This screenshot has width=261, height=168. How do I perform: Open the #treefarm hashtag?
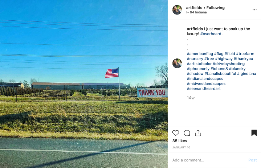(245, 54)
